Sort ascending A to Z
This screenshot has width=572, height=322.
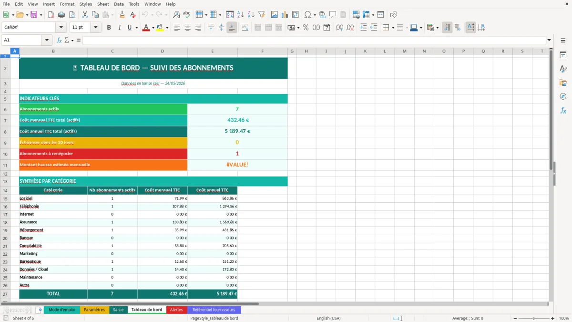point(241,15)
